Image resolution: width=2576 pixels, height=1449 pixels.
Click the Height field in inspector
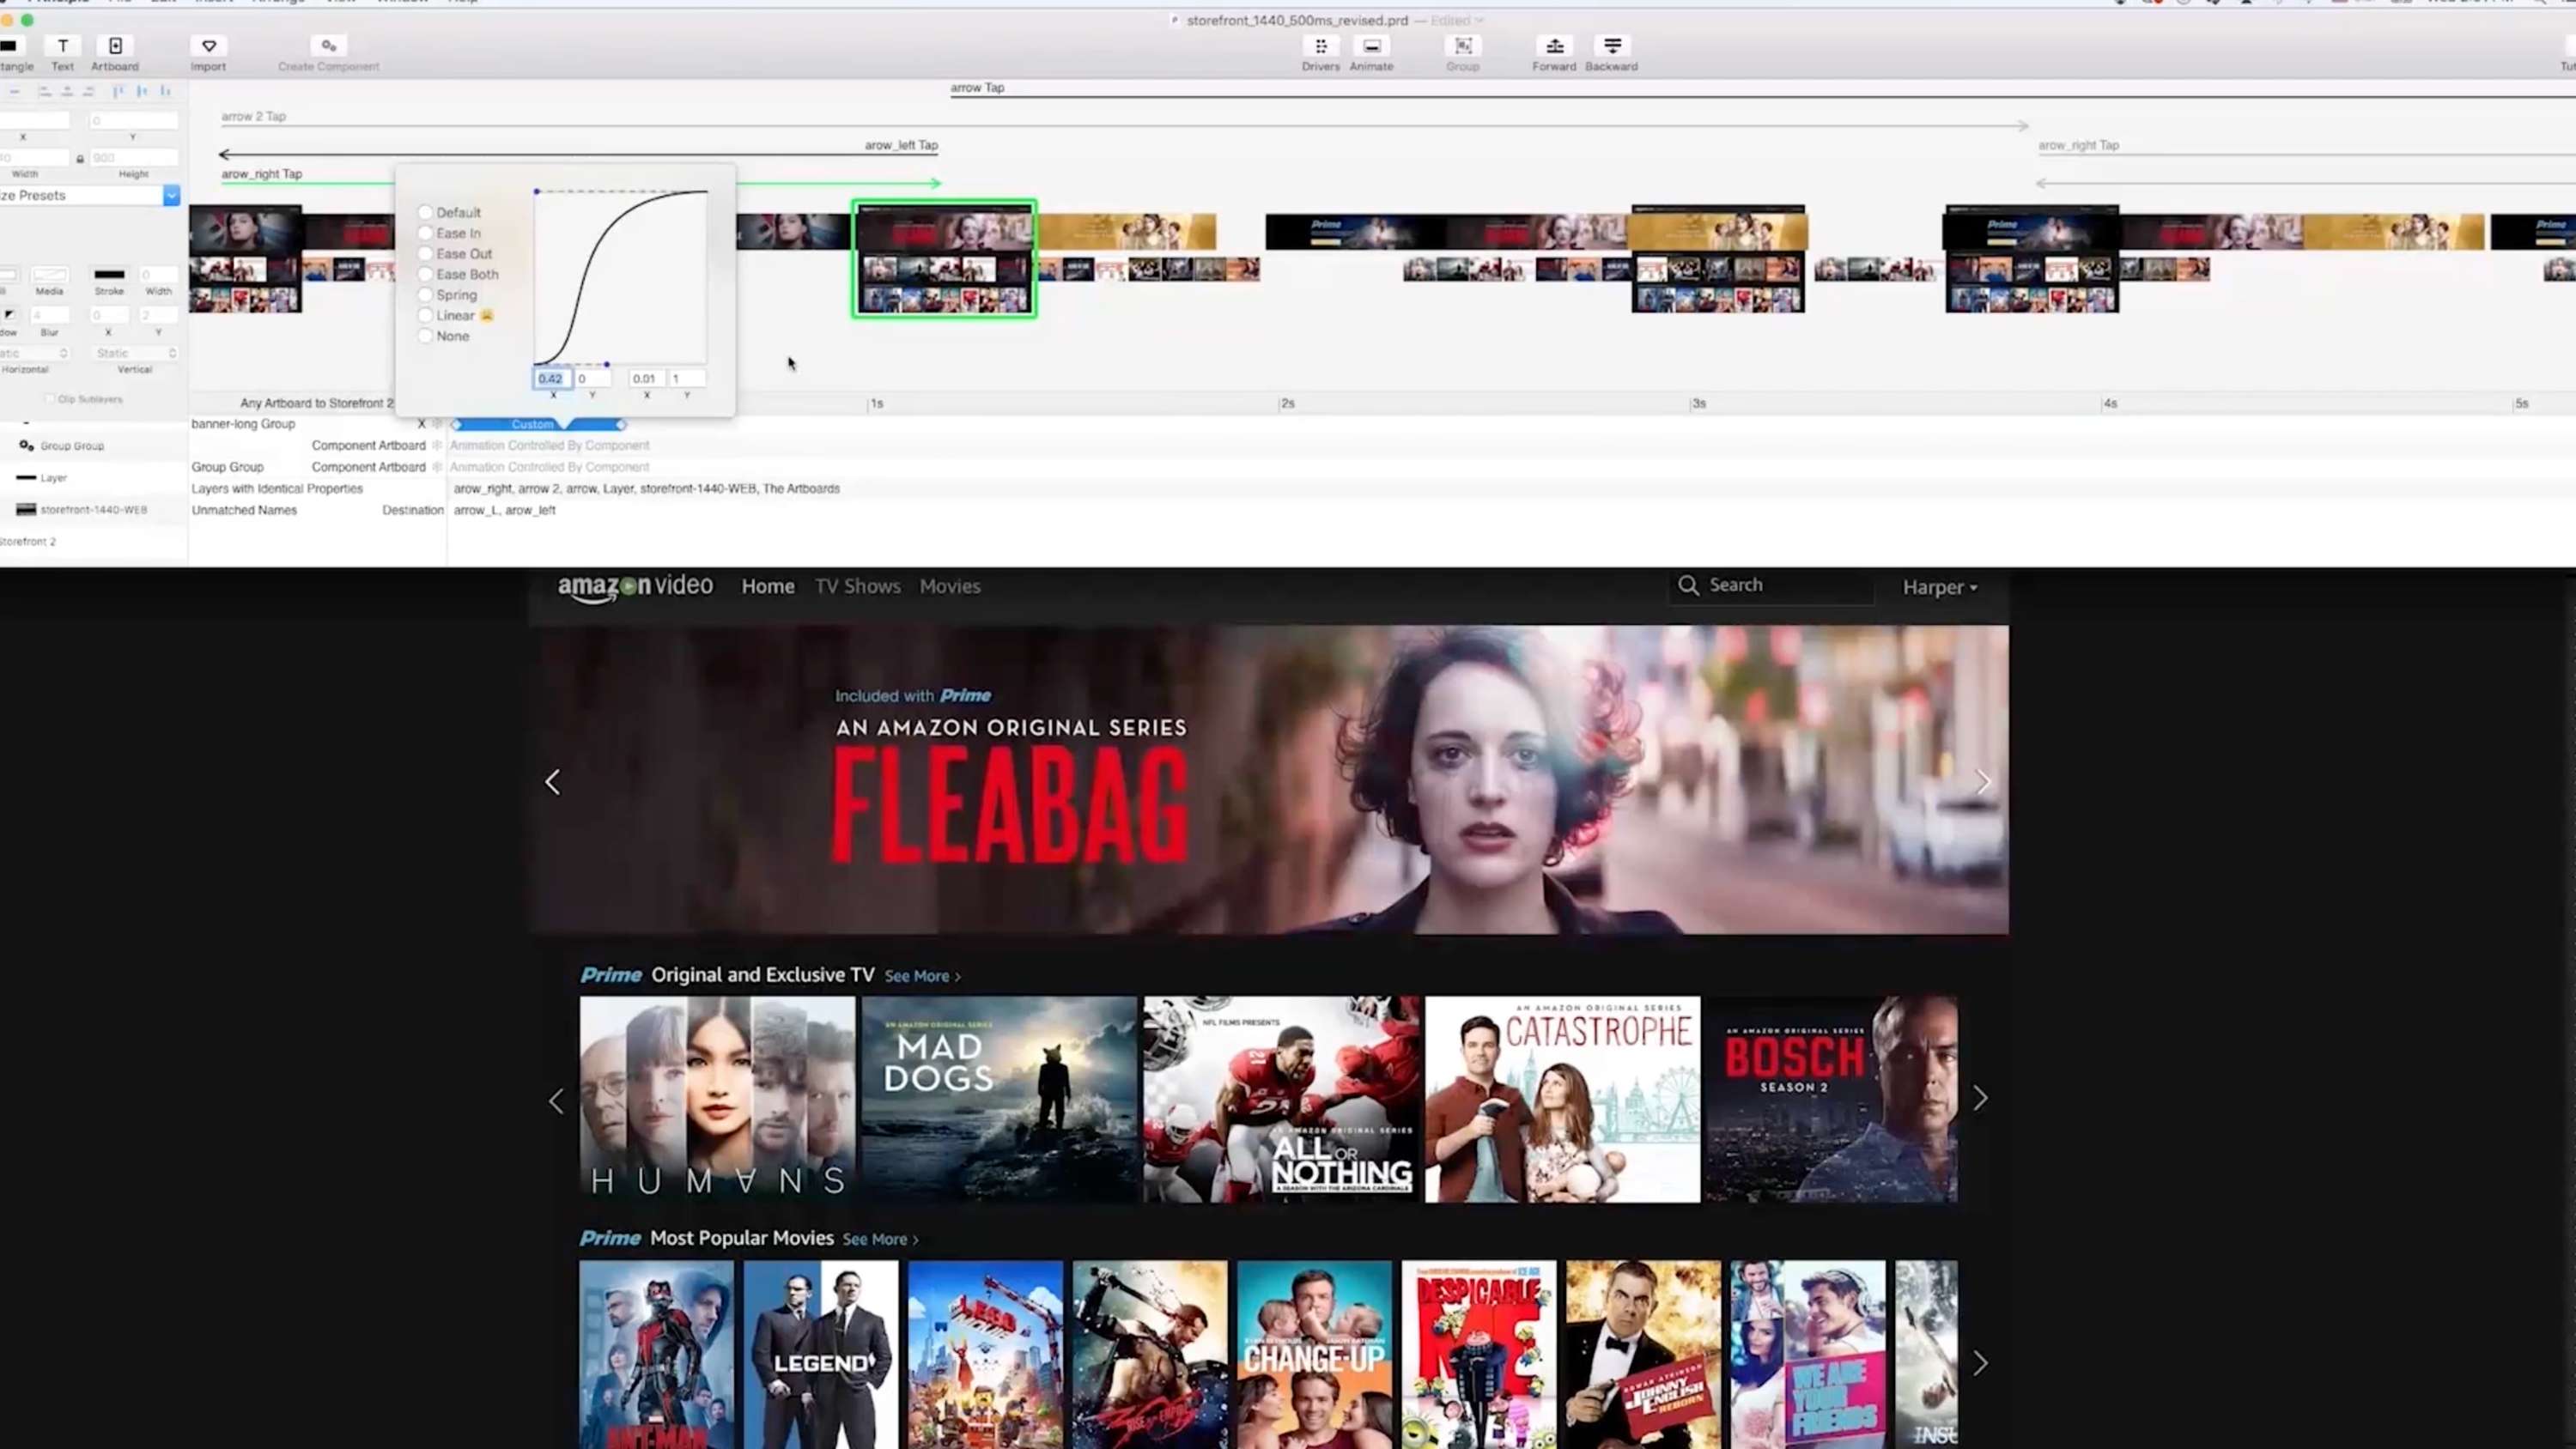(134, 158)
